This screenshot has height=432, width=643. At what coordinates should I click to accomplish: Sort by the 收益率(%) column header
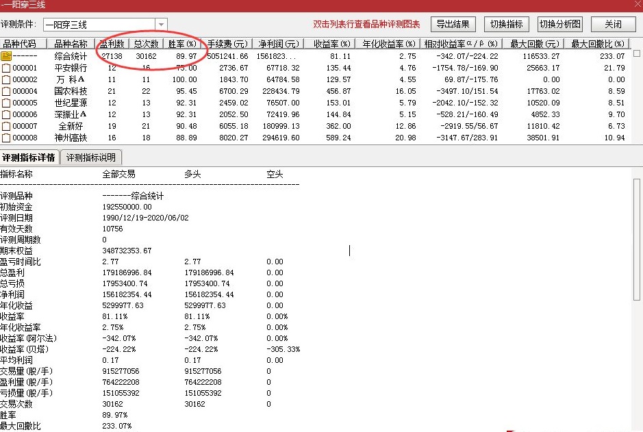coord(329,44)
